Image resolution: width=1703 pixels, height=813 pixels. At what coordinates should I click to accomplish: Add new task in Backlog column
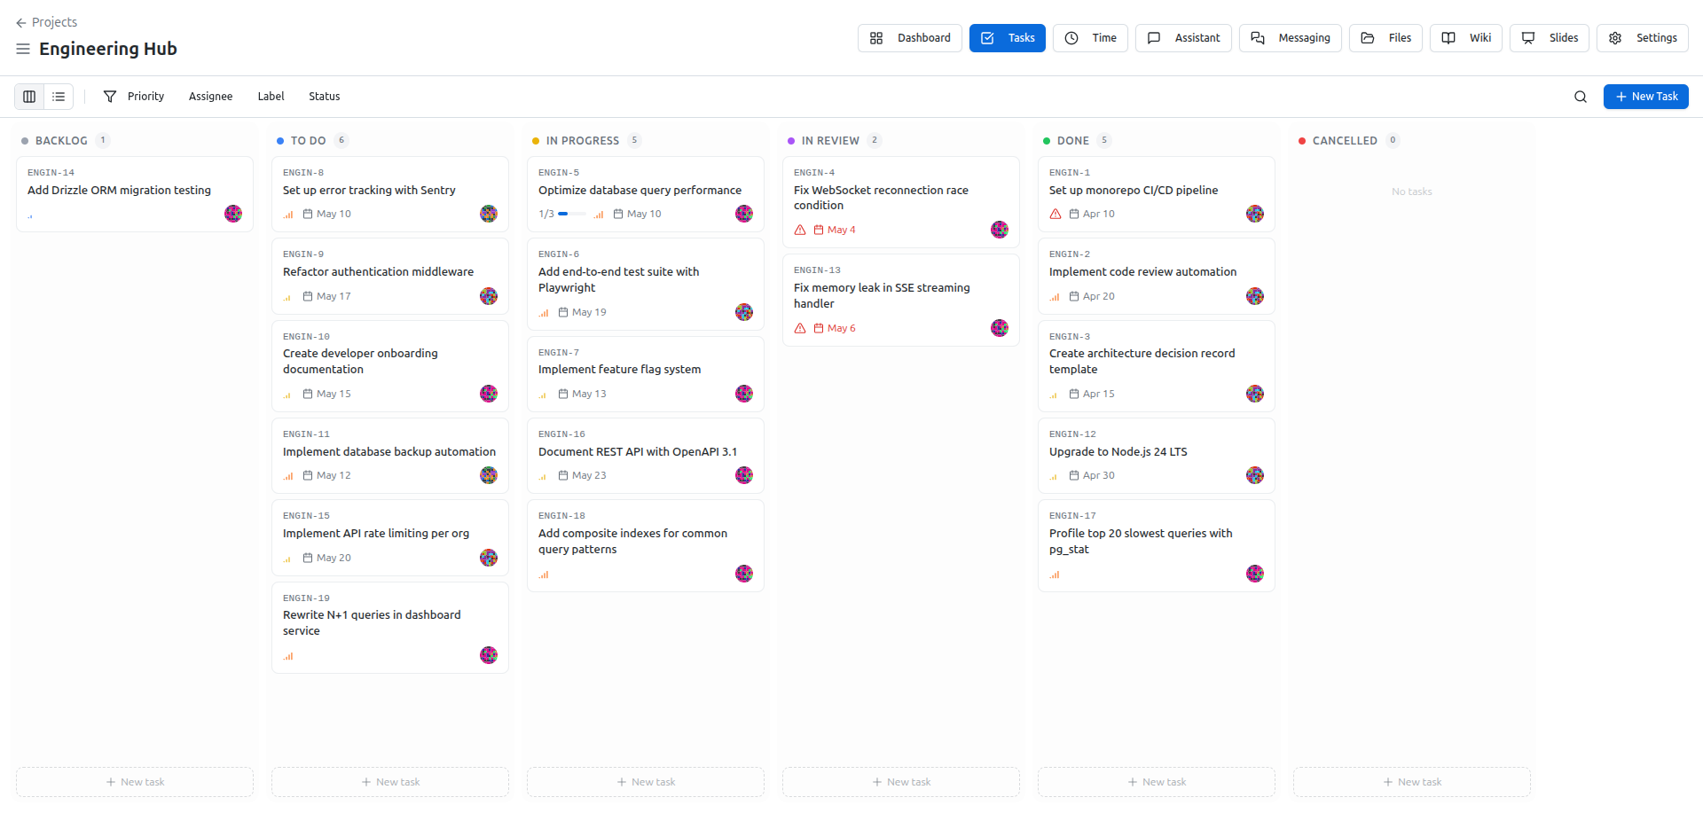pos(135,782)
